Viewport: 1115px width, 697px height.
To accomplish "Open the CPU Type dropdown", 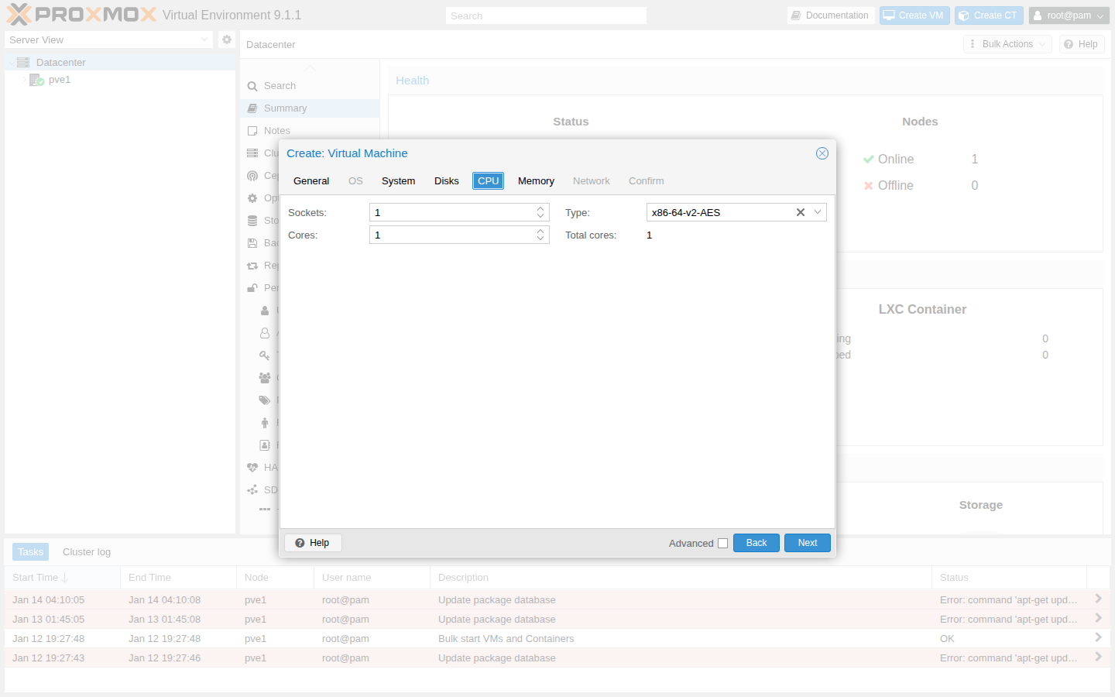I will [817, 211].
